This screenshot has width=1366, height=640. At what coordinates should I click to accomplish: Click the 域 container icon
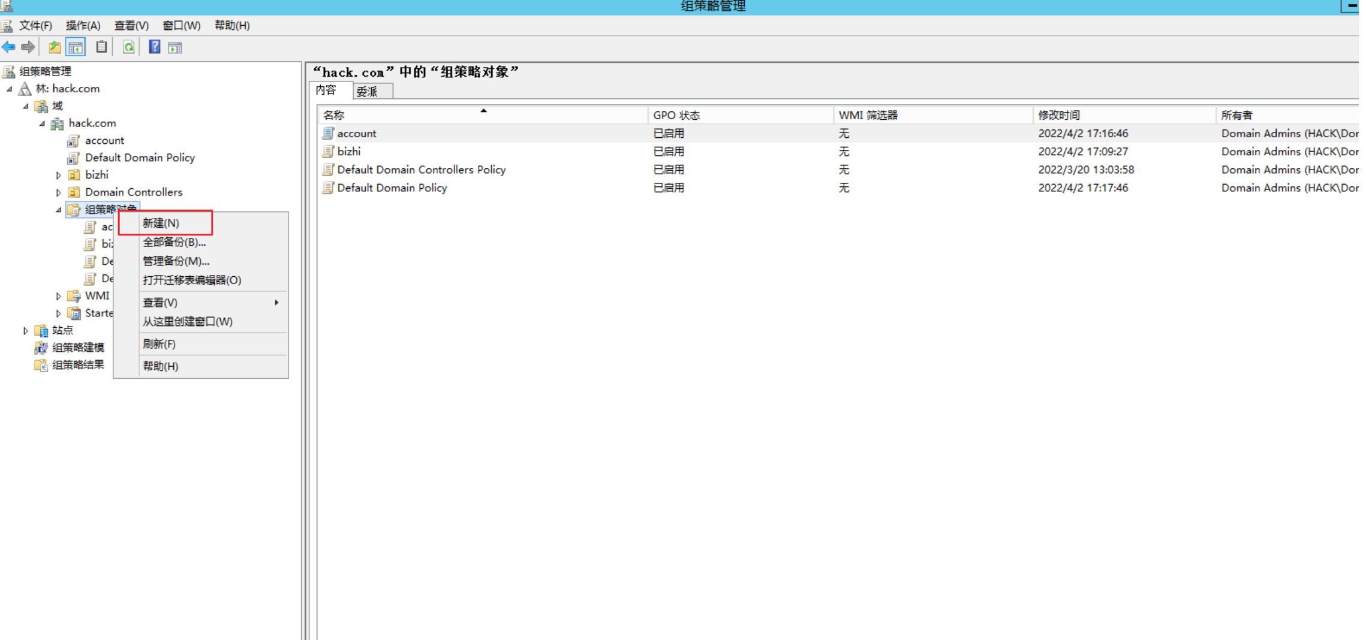(x=41, y=106)
